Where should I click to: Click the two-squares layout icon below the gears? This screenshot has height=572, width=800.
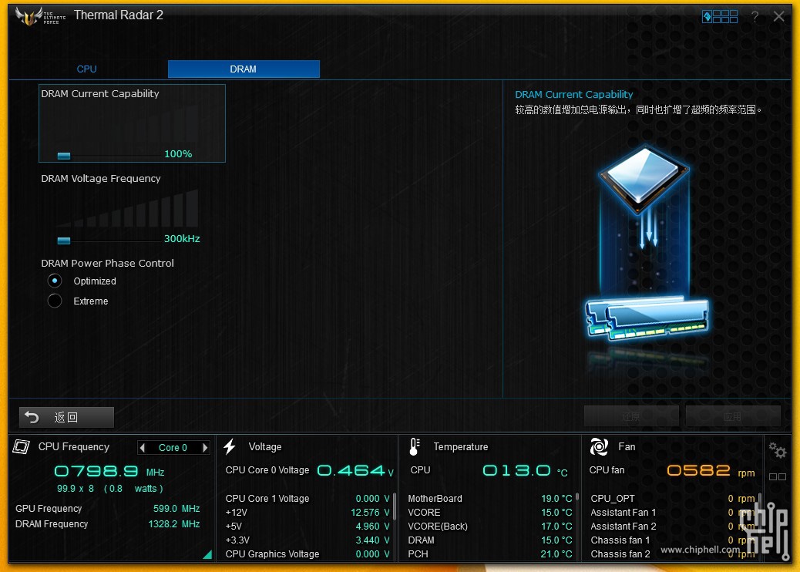coord(778,476)
